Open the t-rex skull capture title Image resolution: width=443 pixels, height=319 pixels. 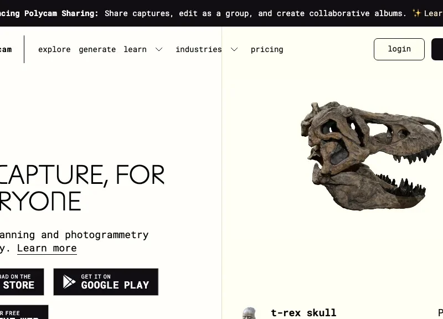(303, 313)
